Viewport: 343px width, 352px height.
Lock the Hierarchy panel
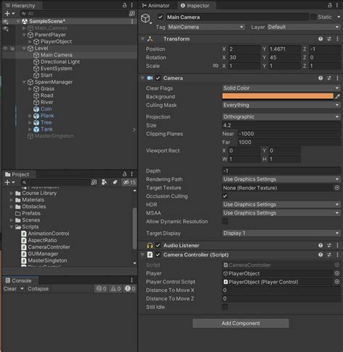124,5
